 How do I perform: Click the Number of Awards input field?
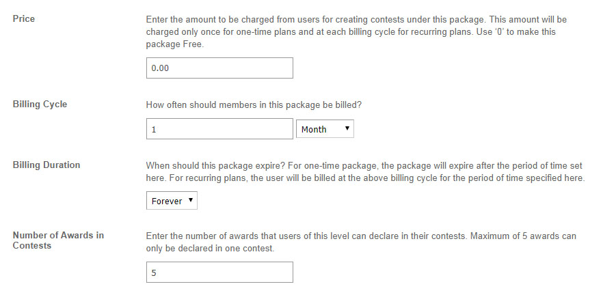coord(219,273)
